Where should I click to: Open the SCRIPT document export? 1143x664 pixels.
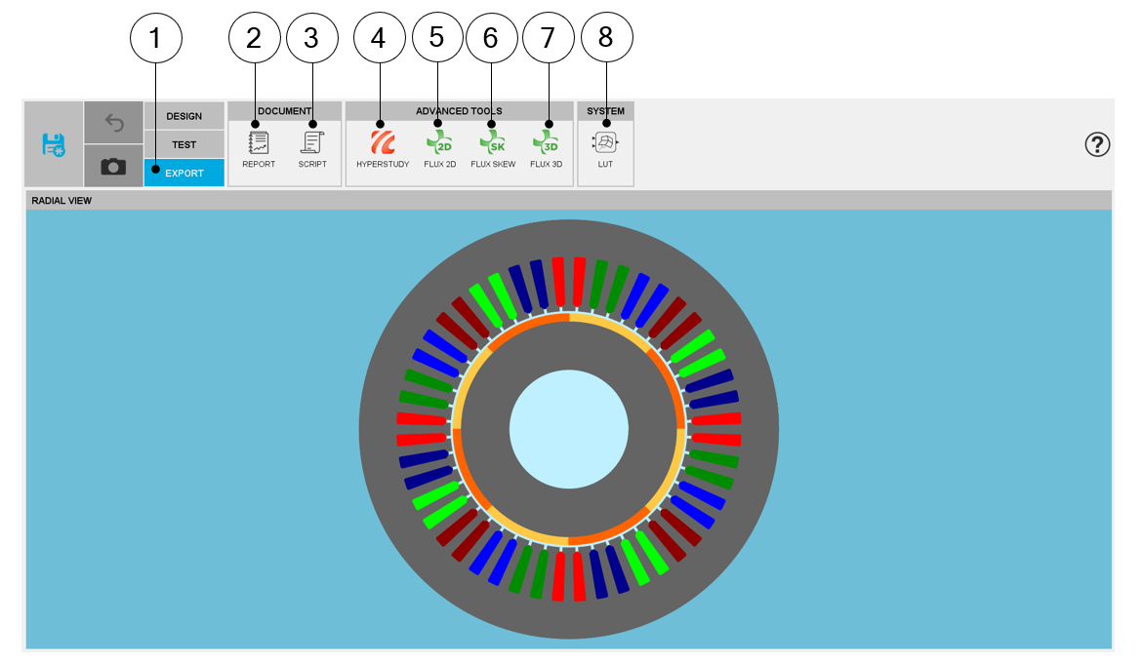pos(312,148)
